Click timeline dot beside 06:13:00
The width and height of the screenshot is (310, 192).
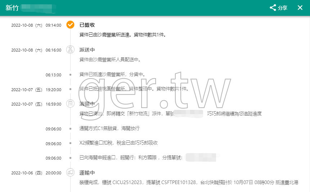(70, 75)
